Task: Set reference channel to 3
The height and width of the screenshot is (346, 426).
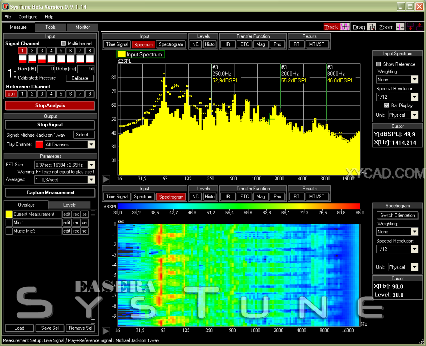Action: pos(42,94)
